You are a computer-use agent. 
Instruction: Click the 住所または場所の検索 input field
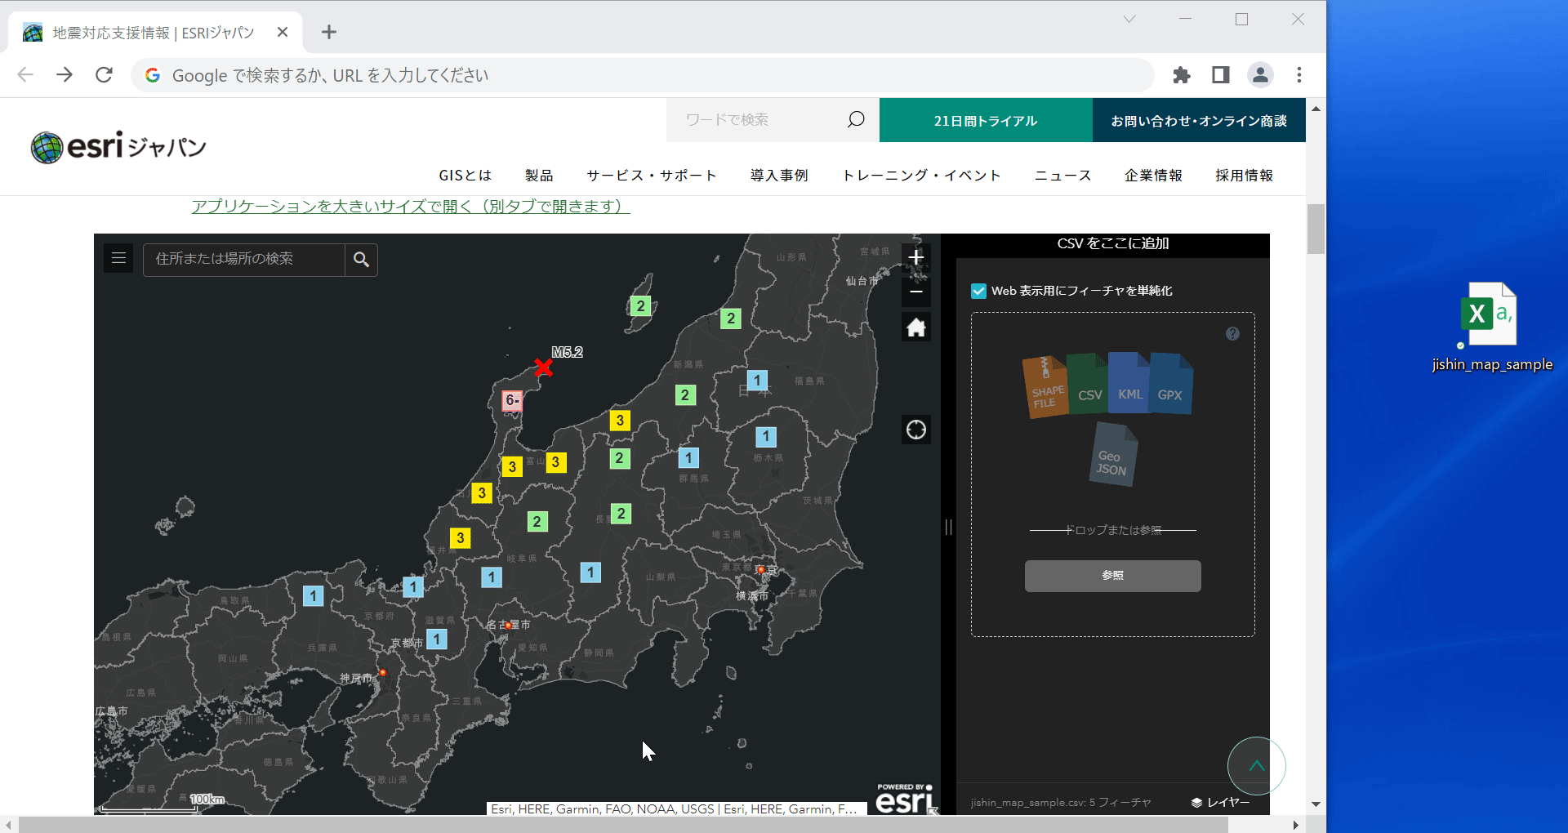[x=245, y=259]
